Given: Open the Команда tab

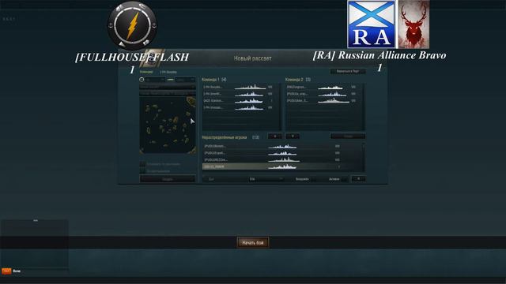Looking at the screenshot, I should coord(146,72).
